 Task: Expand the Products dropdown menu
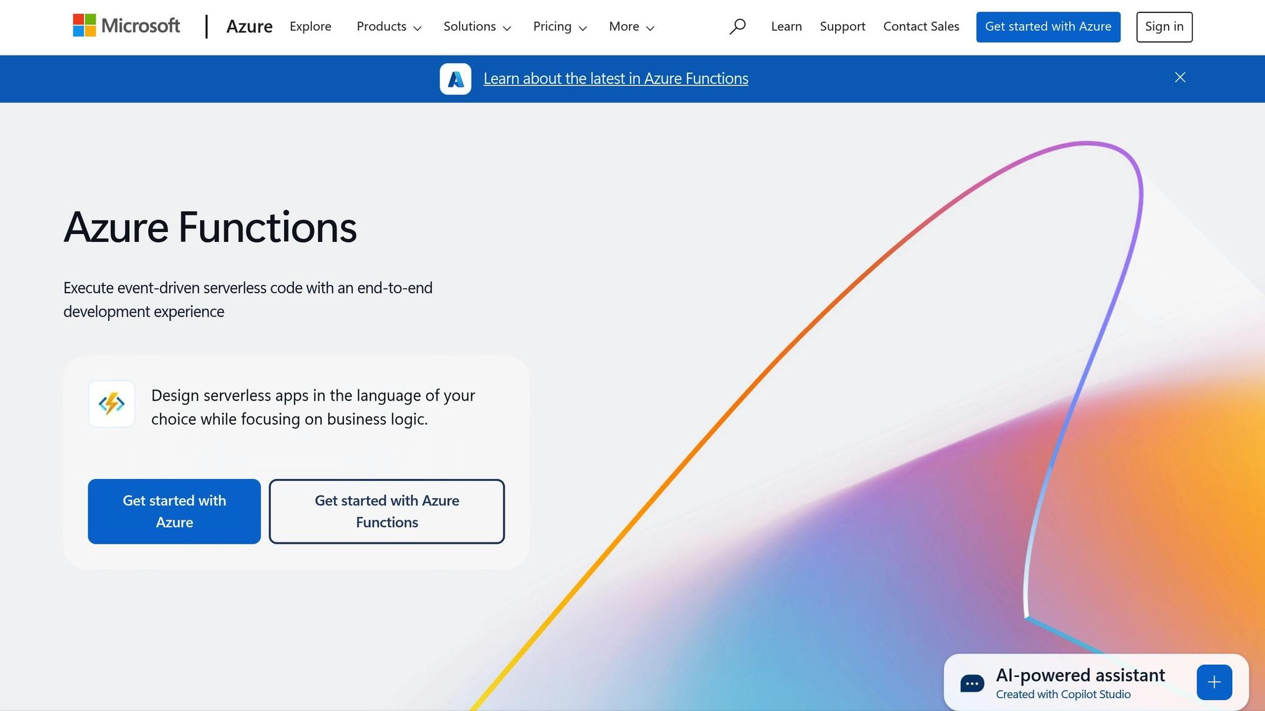click(x=389, y=27)
